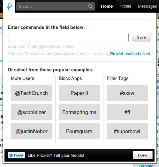159x167 pixels.
Task: Block the Paper.li app
Action: click(79, 93)
